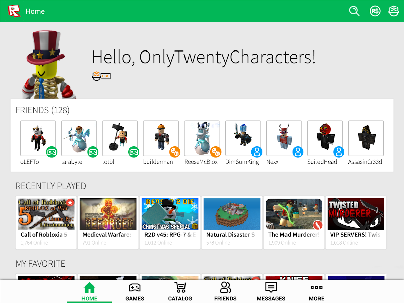Click the studio wrench icon on builderman
The width and height of the screenshot is (404, 303).
(175, 152)
